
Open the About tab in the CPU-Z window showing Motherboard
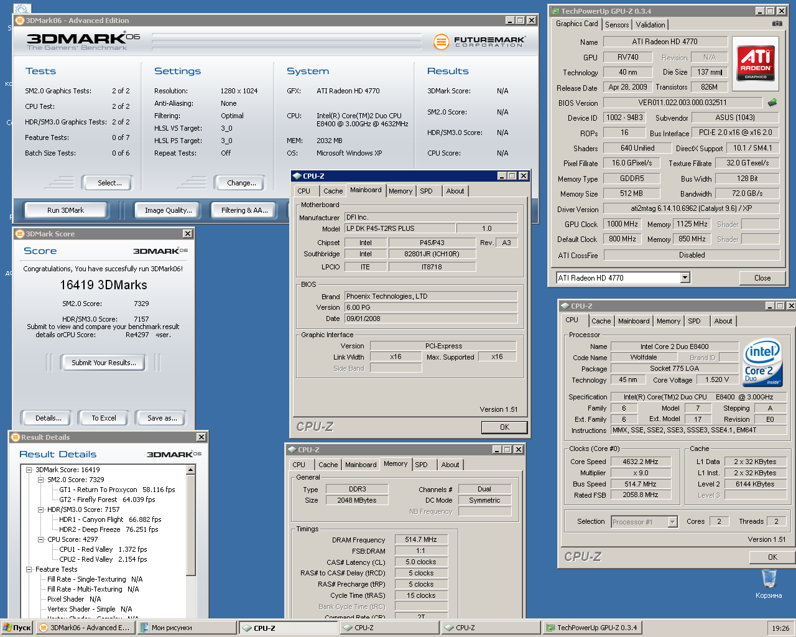coord(455,191)
